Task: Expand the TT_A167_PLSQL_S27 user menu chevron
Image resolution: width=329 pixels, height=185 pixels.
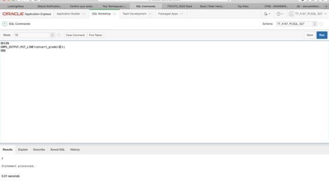Action: pyautogui.click(x=325, y=14)
